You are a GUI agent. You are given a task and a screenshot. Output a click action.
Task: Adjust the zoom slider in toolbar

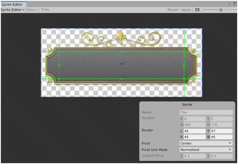220,10
